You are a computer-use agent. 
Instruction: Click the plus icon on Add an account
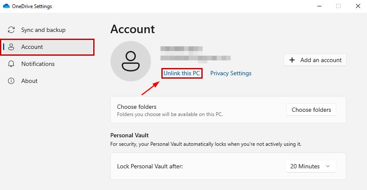292,60
